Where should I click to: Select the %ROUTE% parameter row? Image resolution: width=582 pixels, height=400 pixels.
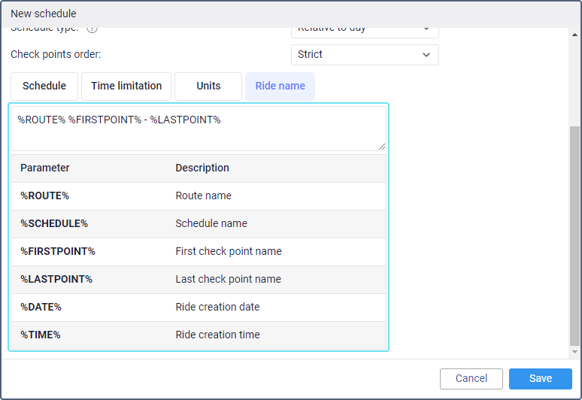(x=45, y=196)
